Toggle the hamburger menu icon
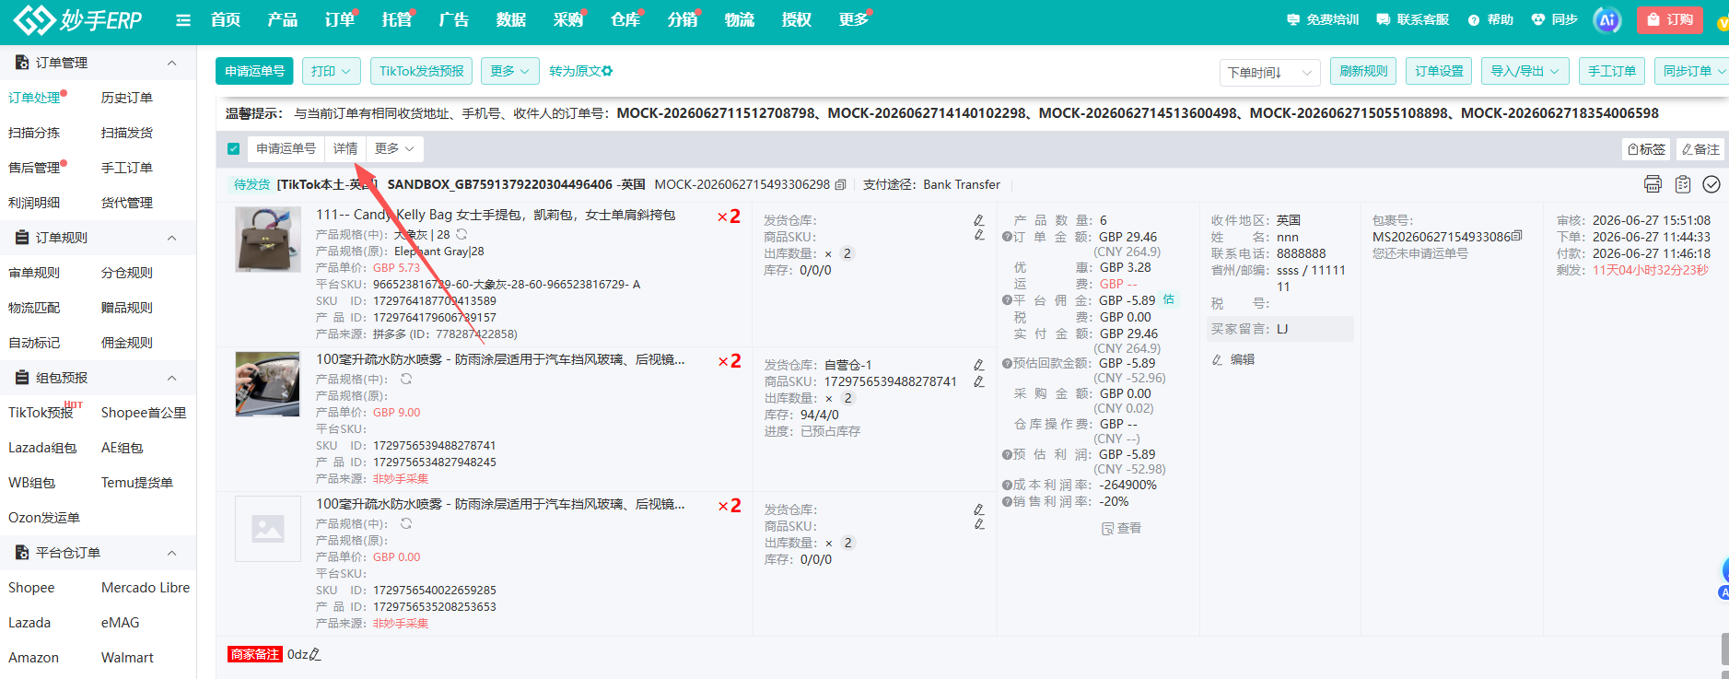1729x679 pixels. coord(183,20)
